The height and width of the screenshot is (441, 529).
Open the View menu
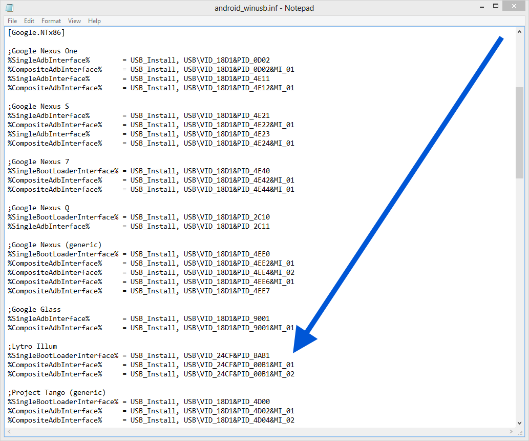point(74,21)
